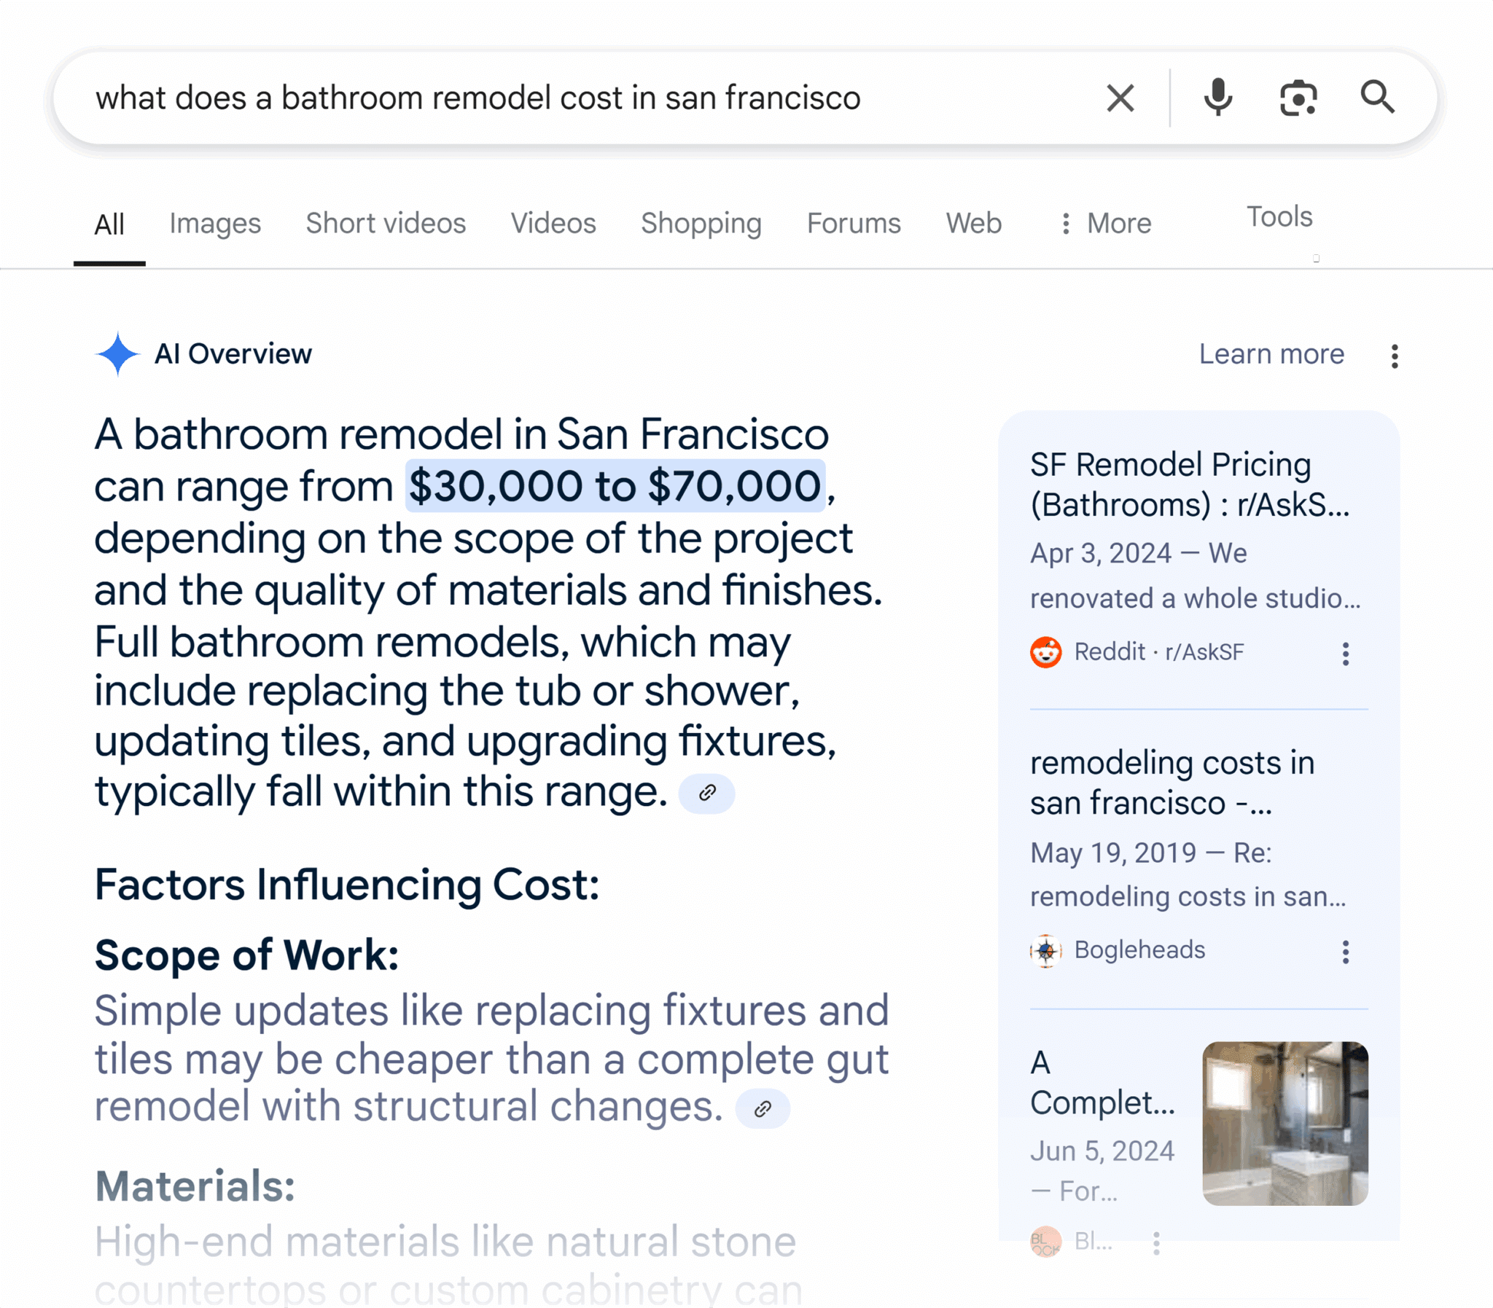
Task: Switch to the Images tab
Action: [215, 224]
